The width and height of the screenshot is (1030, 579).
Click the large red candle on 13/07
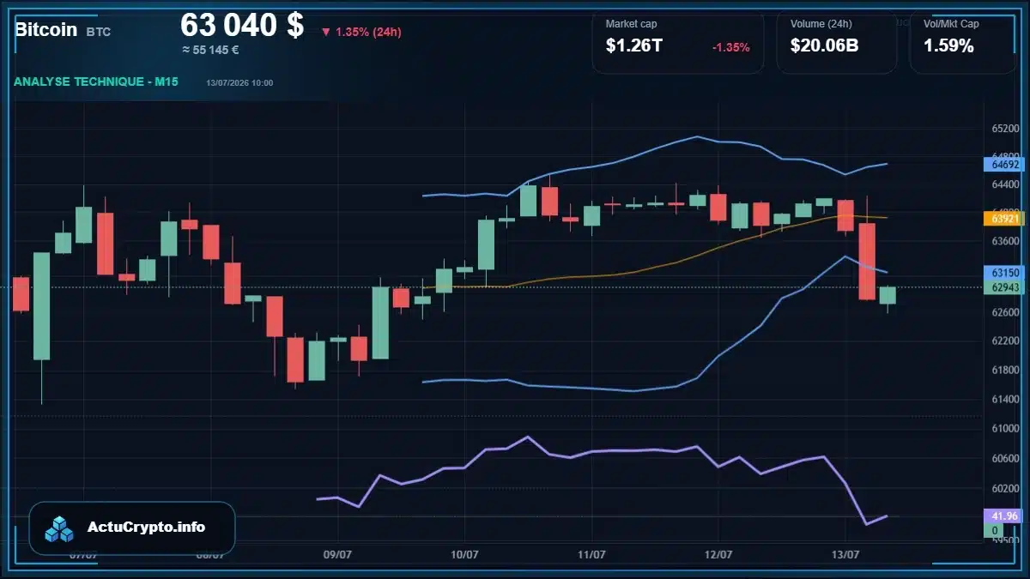867,261
